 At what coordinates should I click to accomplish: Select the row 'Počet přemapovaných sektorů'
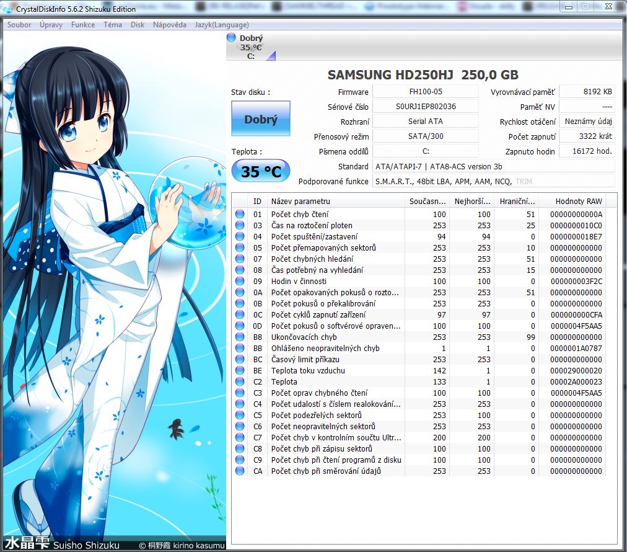(419, 247)
